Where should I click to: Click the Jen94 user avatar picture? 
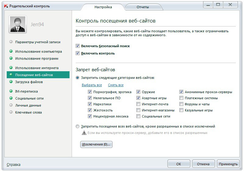point(18,24)
